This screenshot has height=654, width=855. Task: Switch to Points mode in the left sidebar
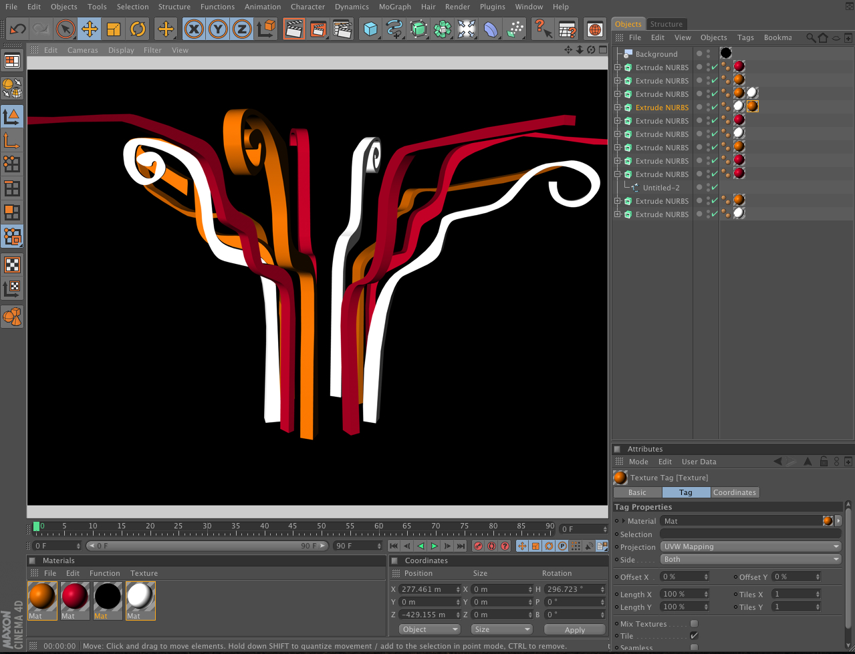point(12,164)
